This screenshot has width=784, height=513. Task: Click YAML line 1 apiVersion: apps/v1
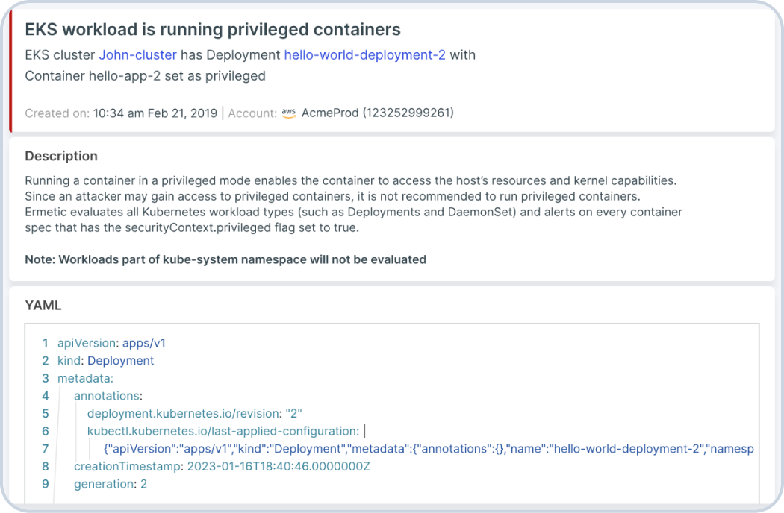(x=111, y=343)
